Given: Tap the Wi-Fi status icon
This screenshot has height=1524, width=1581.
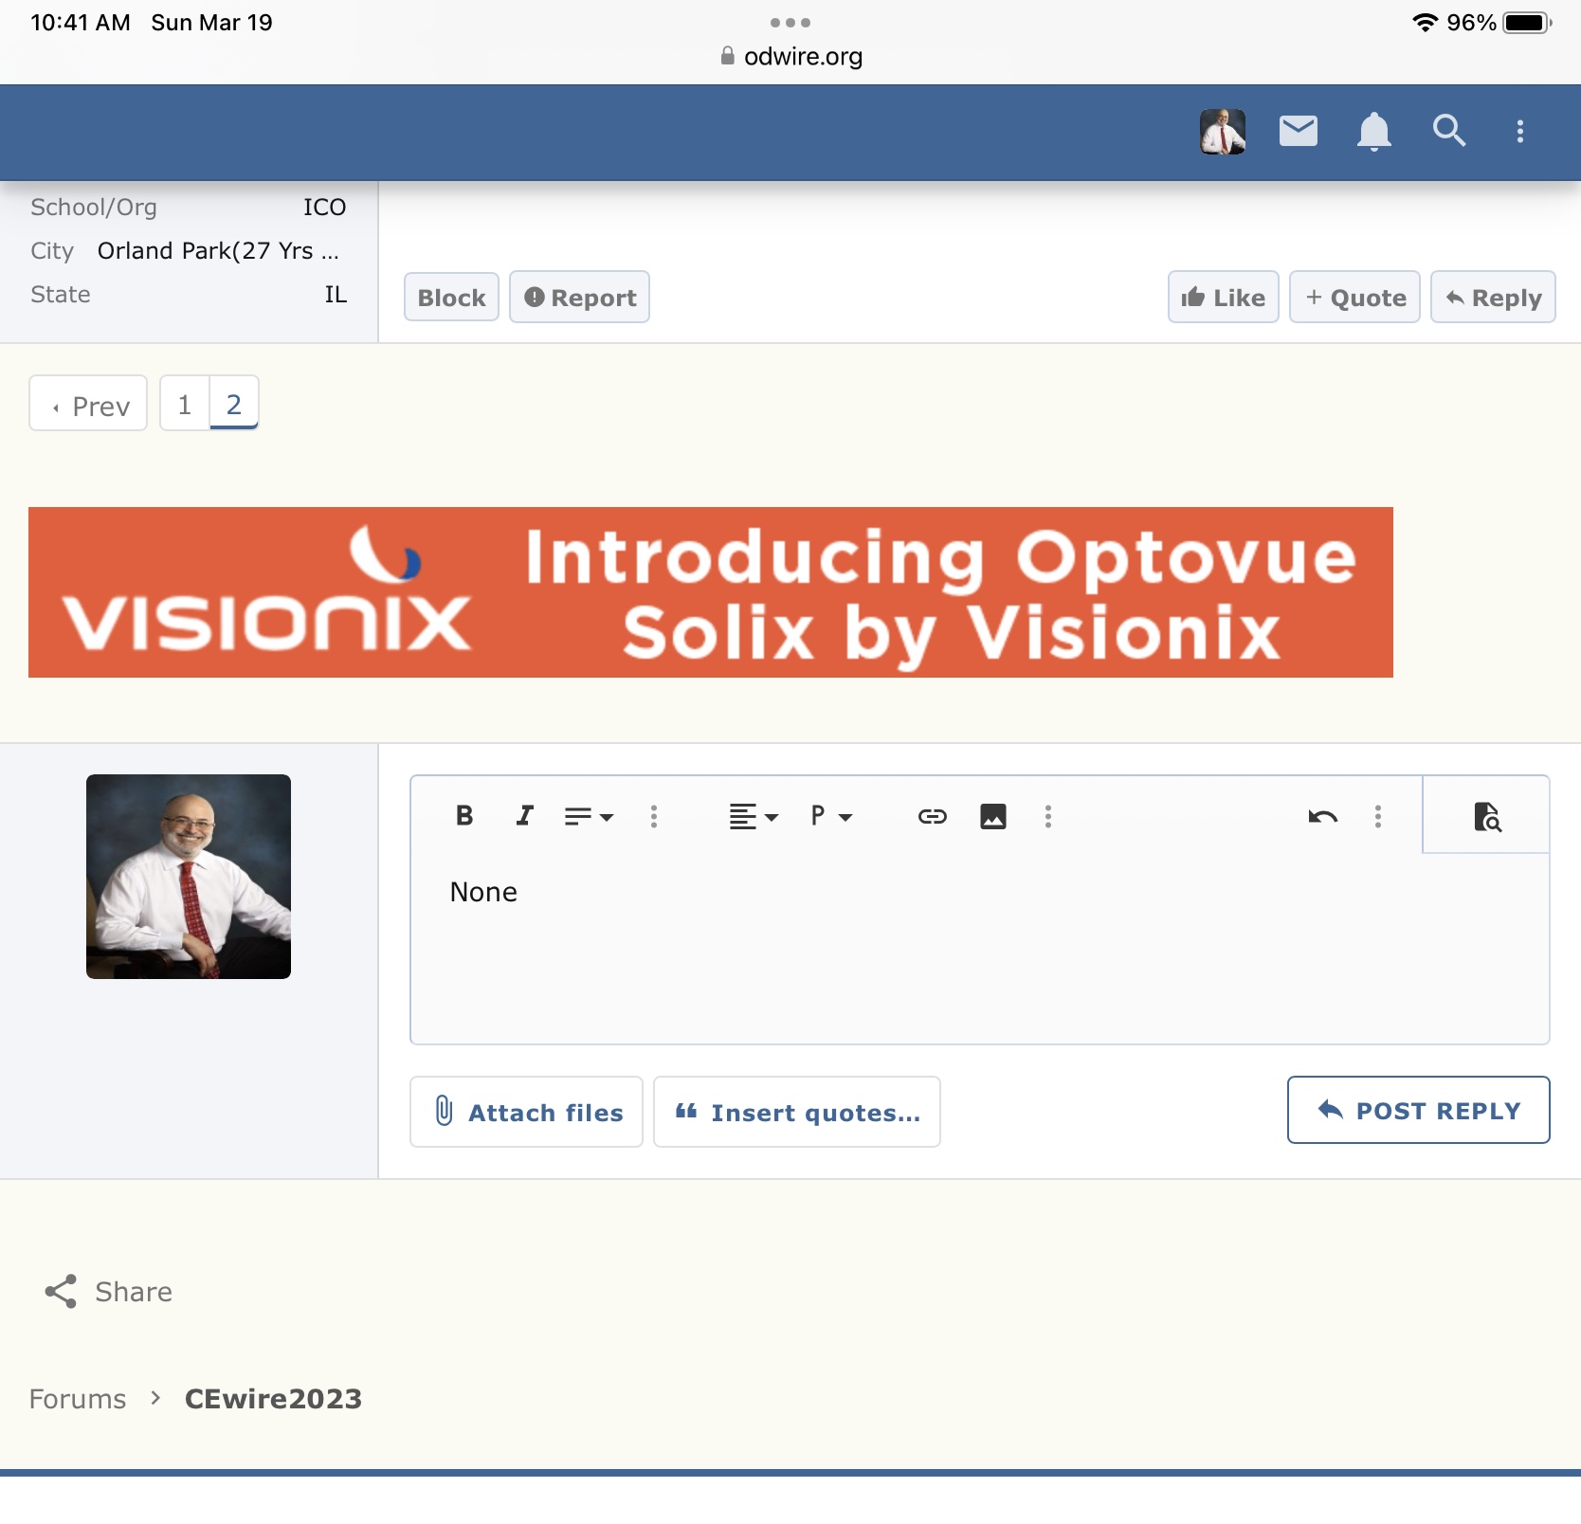Looking at the screenshot, I should (x=1424, y=23).
